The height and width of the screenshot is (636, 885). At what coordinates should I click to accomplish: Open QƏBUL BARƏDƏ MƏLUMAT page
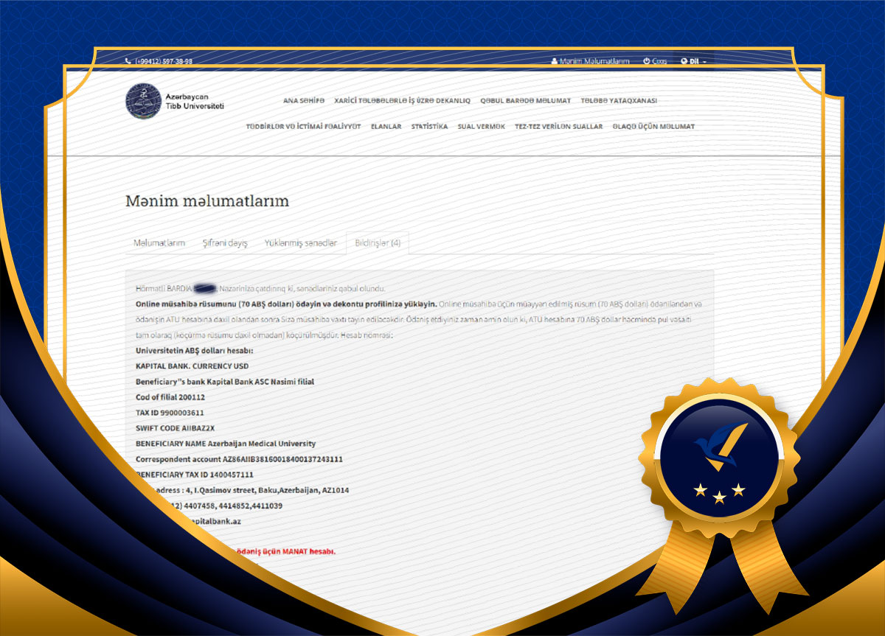pos(528,99)
